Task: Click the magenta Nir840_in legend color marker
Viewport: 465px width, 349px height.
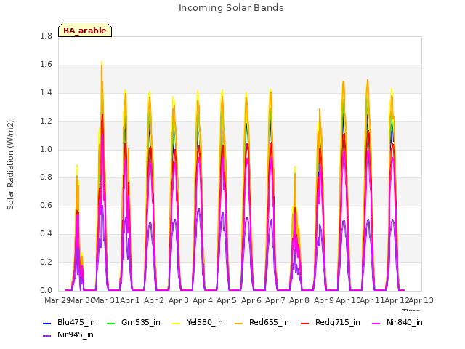Action: (376, 323)
